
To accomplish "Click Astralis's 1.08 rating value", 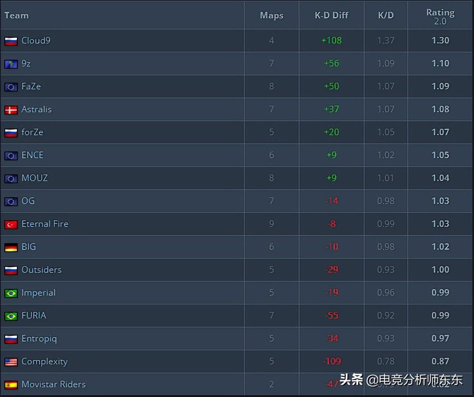I will pyautogui.click(x=440, y=109).
